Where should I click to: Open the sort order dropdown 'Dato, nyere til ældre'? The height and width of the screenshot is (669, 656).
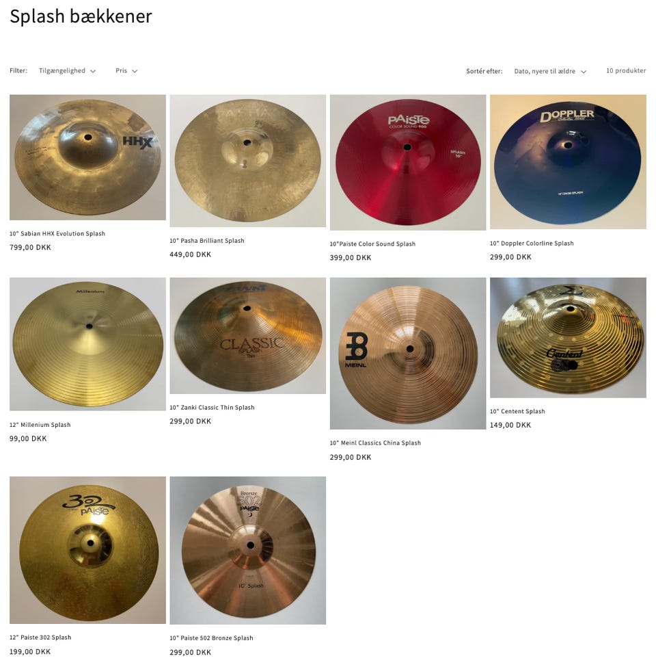tap(550, 71)
